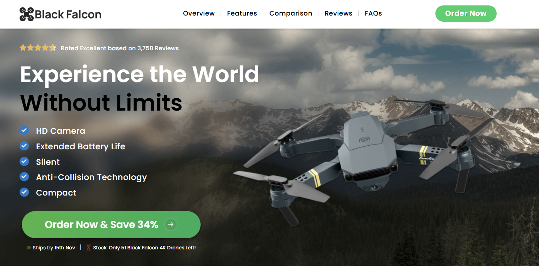Jump to the Reviews section
Image resolution: width=539 pixels, height=266 pixels.
[338, 13]
